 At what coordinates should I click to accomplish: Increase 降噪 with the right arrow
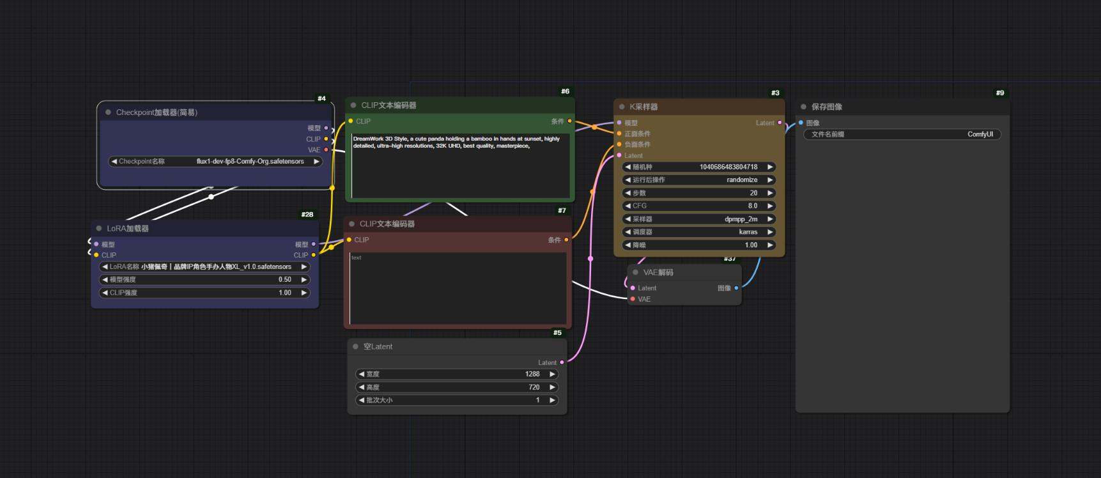point(770,245)
